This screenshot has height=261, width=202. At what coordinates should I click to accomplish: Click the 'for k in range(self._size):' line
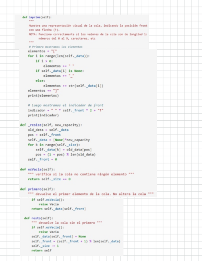tap(54, 145)
